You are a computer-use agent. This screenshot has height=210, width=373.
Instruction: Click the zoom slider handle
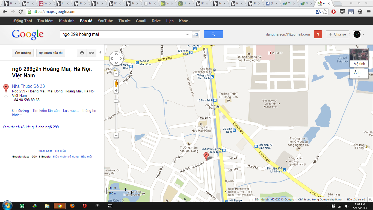[x=116, y=101]
